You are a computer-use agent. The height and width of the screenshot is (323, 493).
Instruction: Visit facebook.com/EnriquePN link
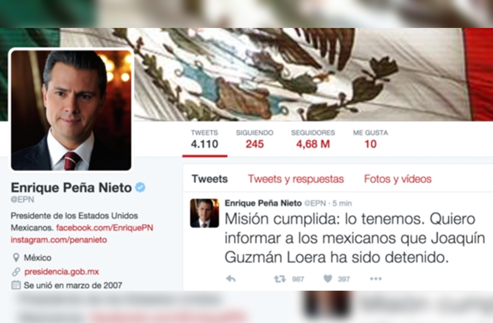click(104, 228)
